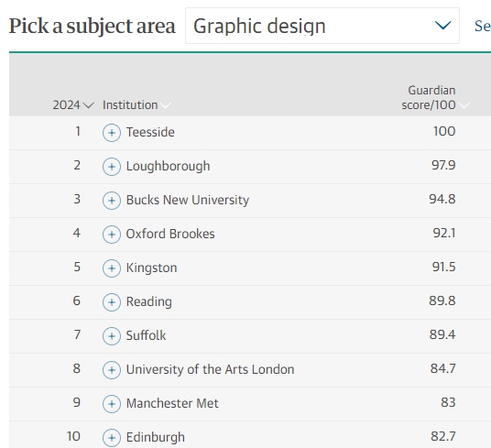Click plus icon beside Bucks New University
The width and height of the screenshot is (491, 448).
112,201
